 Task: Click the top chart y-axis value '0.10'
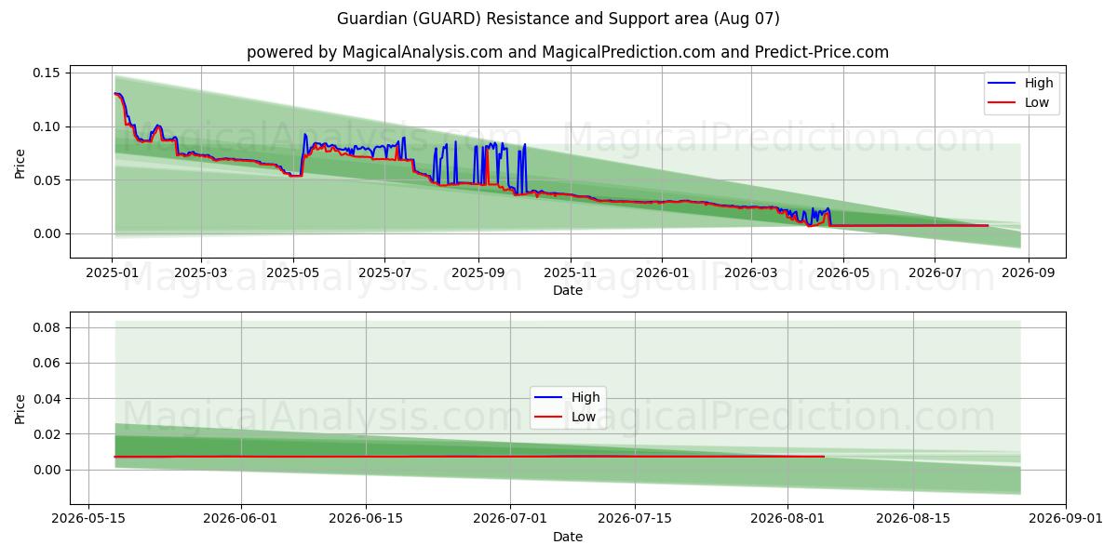point(47,126)
